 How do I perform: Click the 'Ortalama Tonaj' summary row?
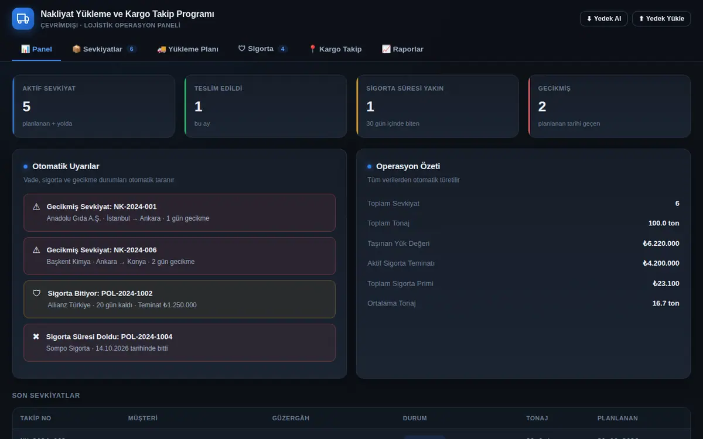[523, 303]
